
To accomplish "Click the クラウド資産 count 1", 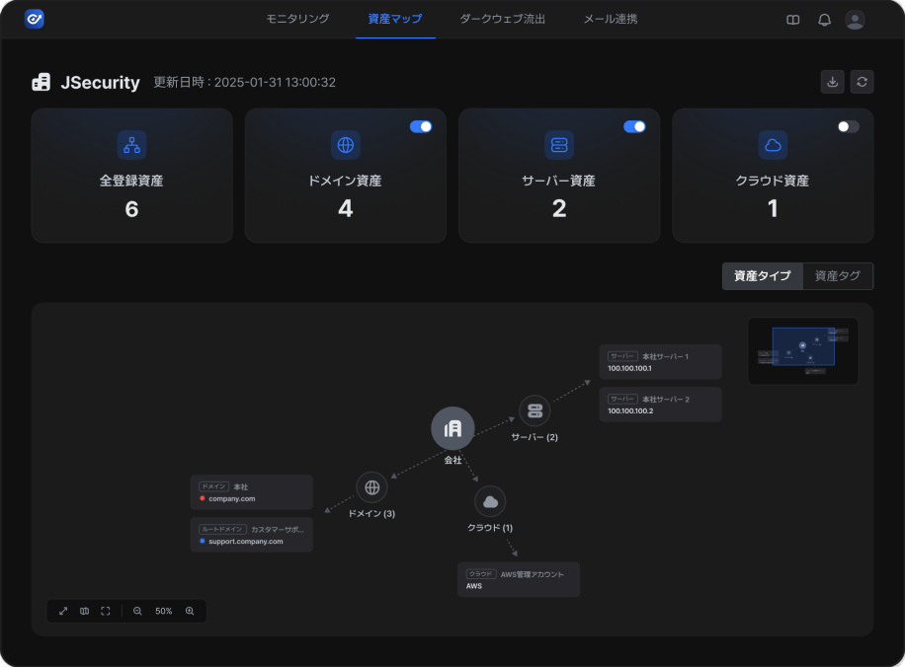I will pyautogui.click(x=773, y=209).
